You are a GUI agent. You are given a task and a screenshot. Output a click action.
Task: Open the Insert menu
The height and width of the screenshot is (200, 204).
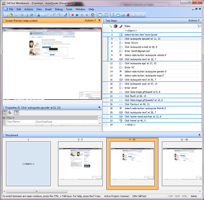(48, 9)
